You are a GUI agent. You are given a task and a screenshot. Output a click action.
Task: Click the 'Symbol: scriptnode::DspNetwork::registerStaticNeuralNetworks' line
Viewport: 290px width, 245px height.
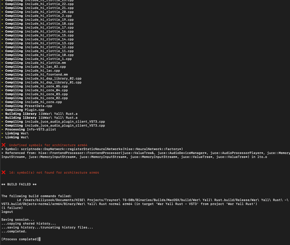pos(92,149)
